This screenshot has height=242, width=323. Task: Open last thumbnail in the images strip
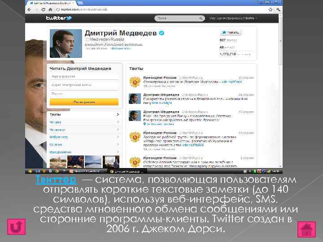tap(111, 161)
